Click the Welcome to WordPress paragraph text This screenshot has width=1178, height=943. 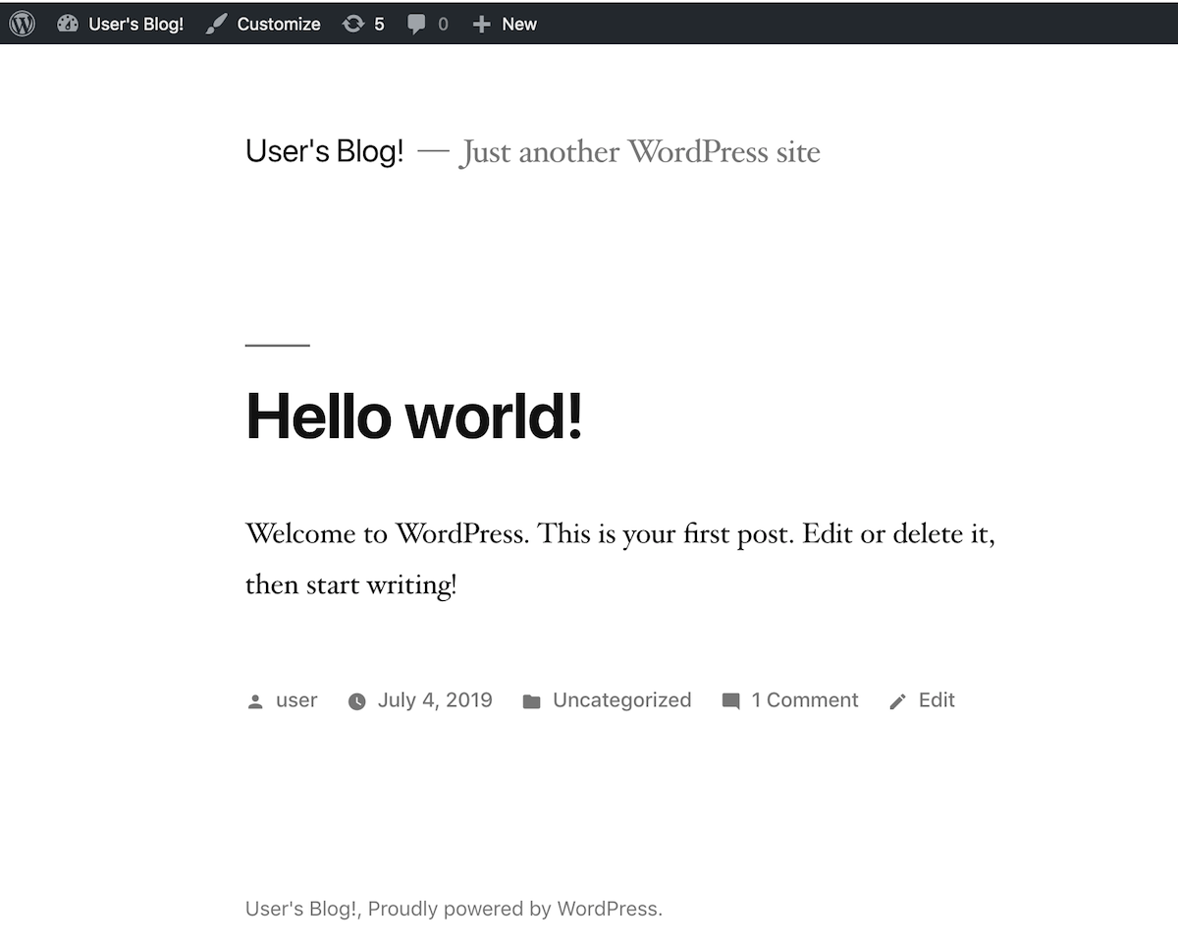620,560
